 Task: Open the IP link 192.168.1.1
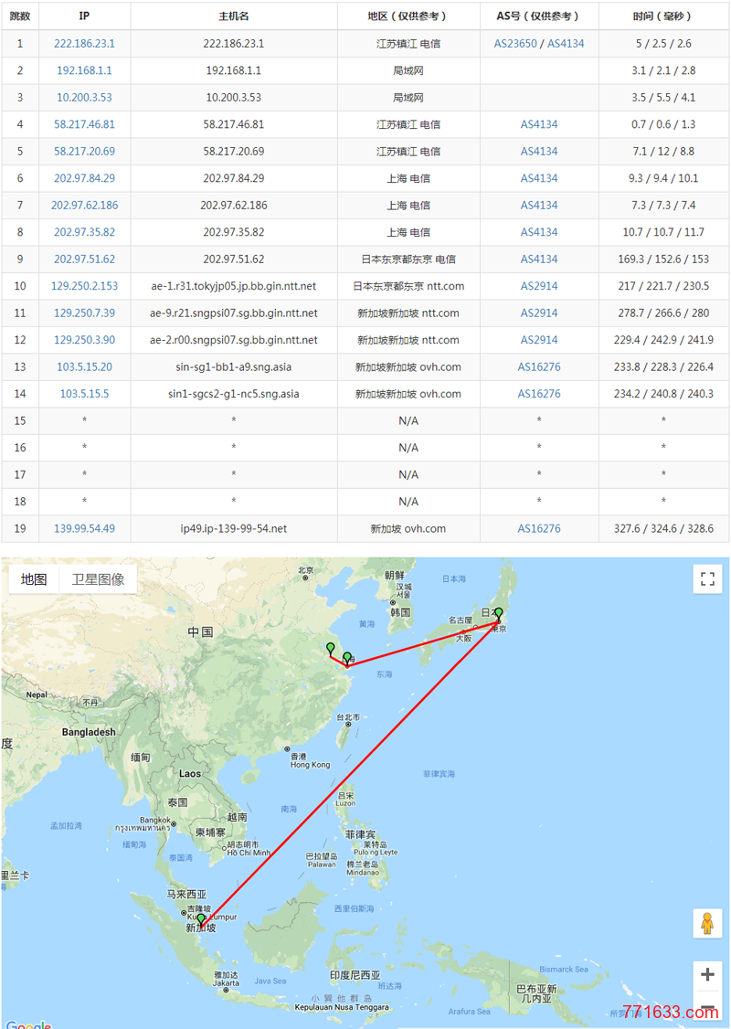click(85, 71)
